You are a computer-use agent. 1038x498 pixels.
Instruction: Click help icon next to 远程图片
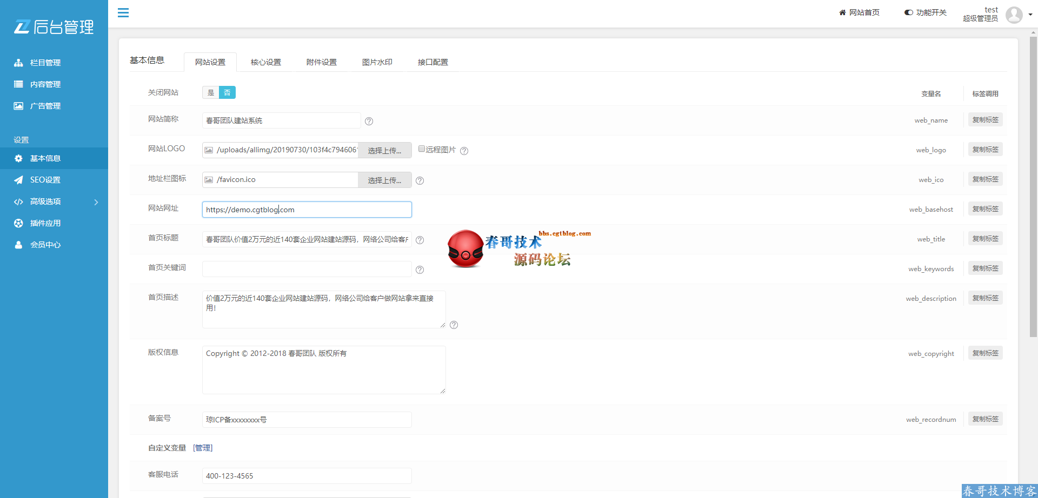click(x=464, y=151)
